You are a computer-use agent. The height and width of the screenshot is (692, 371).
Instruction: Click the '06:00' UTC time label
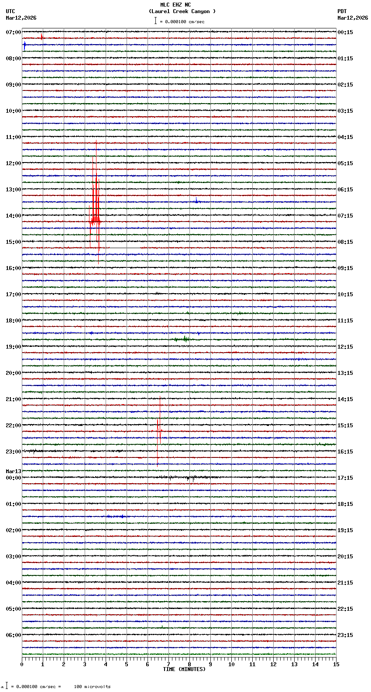tap(14, 635)
